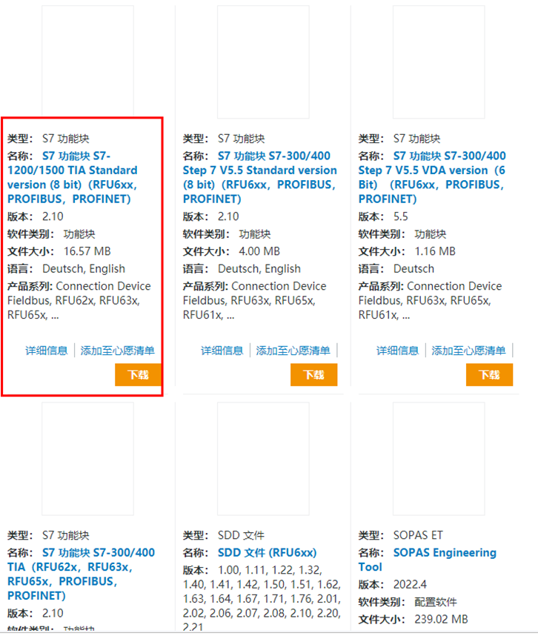Download S7-300/400 Step 7 V5.5 VDA version
The width and height of the screenshot is (538, 636).
pos(489,374)
